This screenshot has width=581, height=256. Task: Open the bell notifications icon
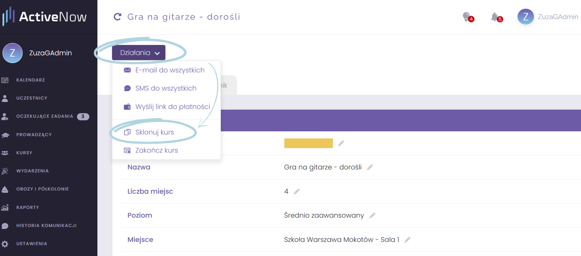(496, 17)
